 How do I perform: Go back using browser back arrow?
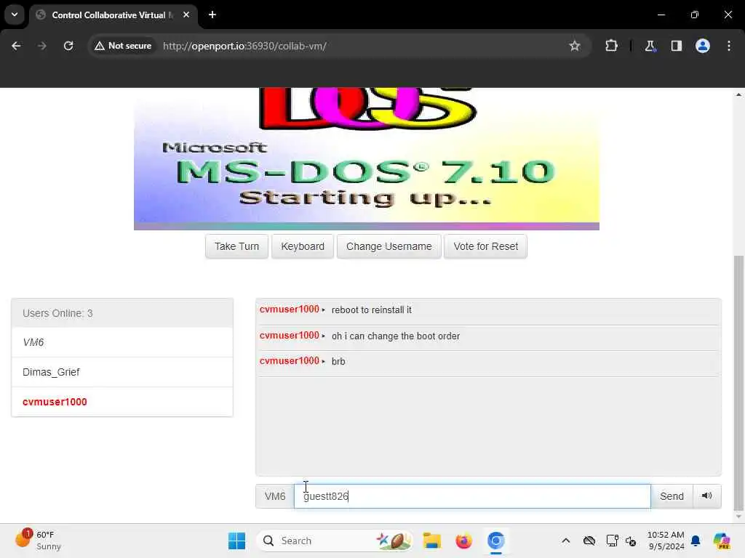16,46
